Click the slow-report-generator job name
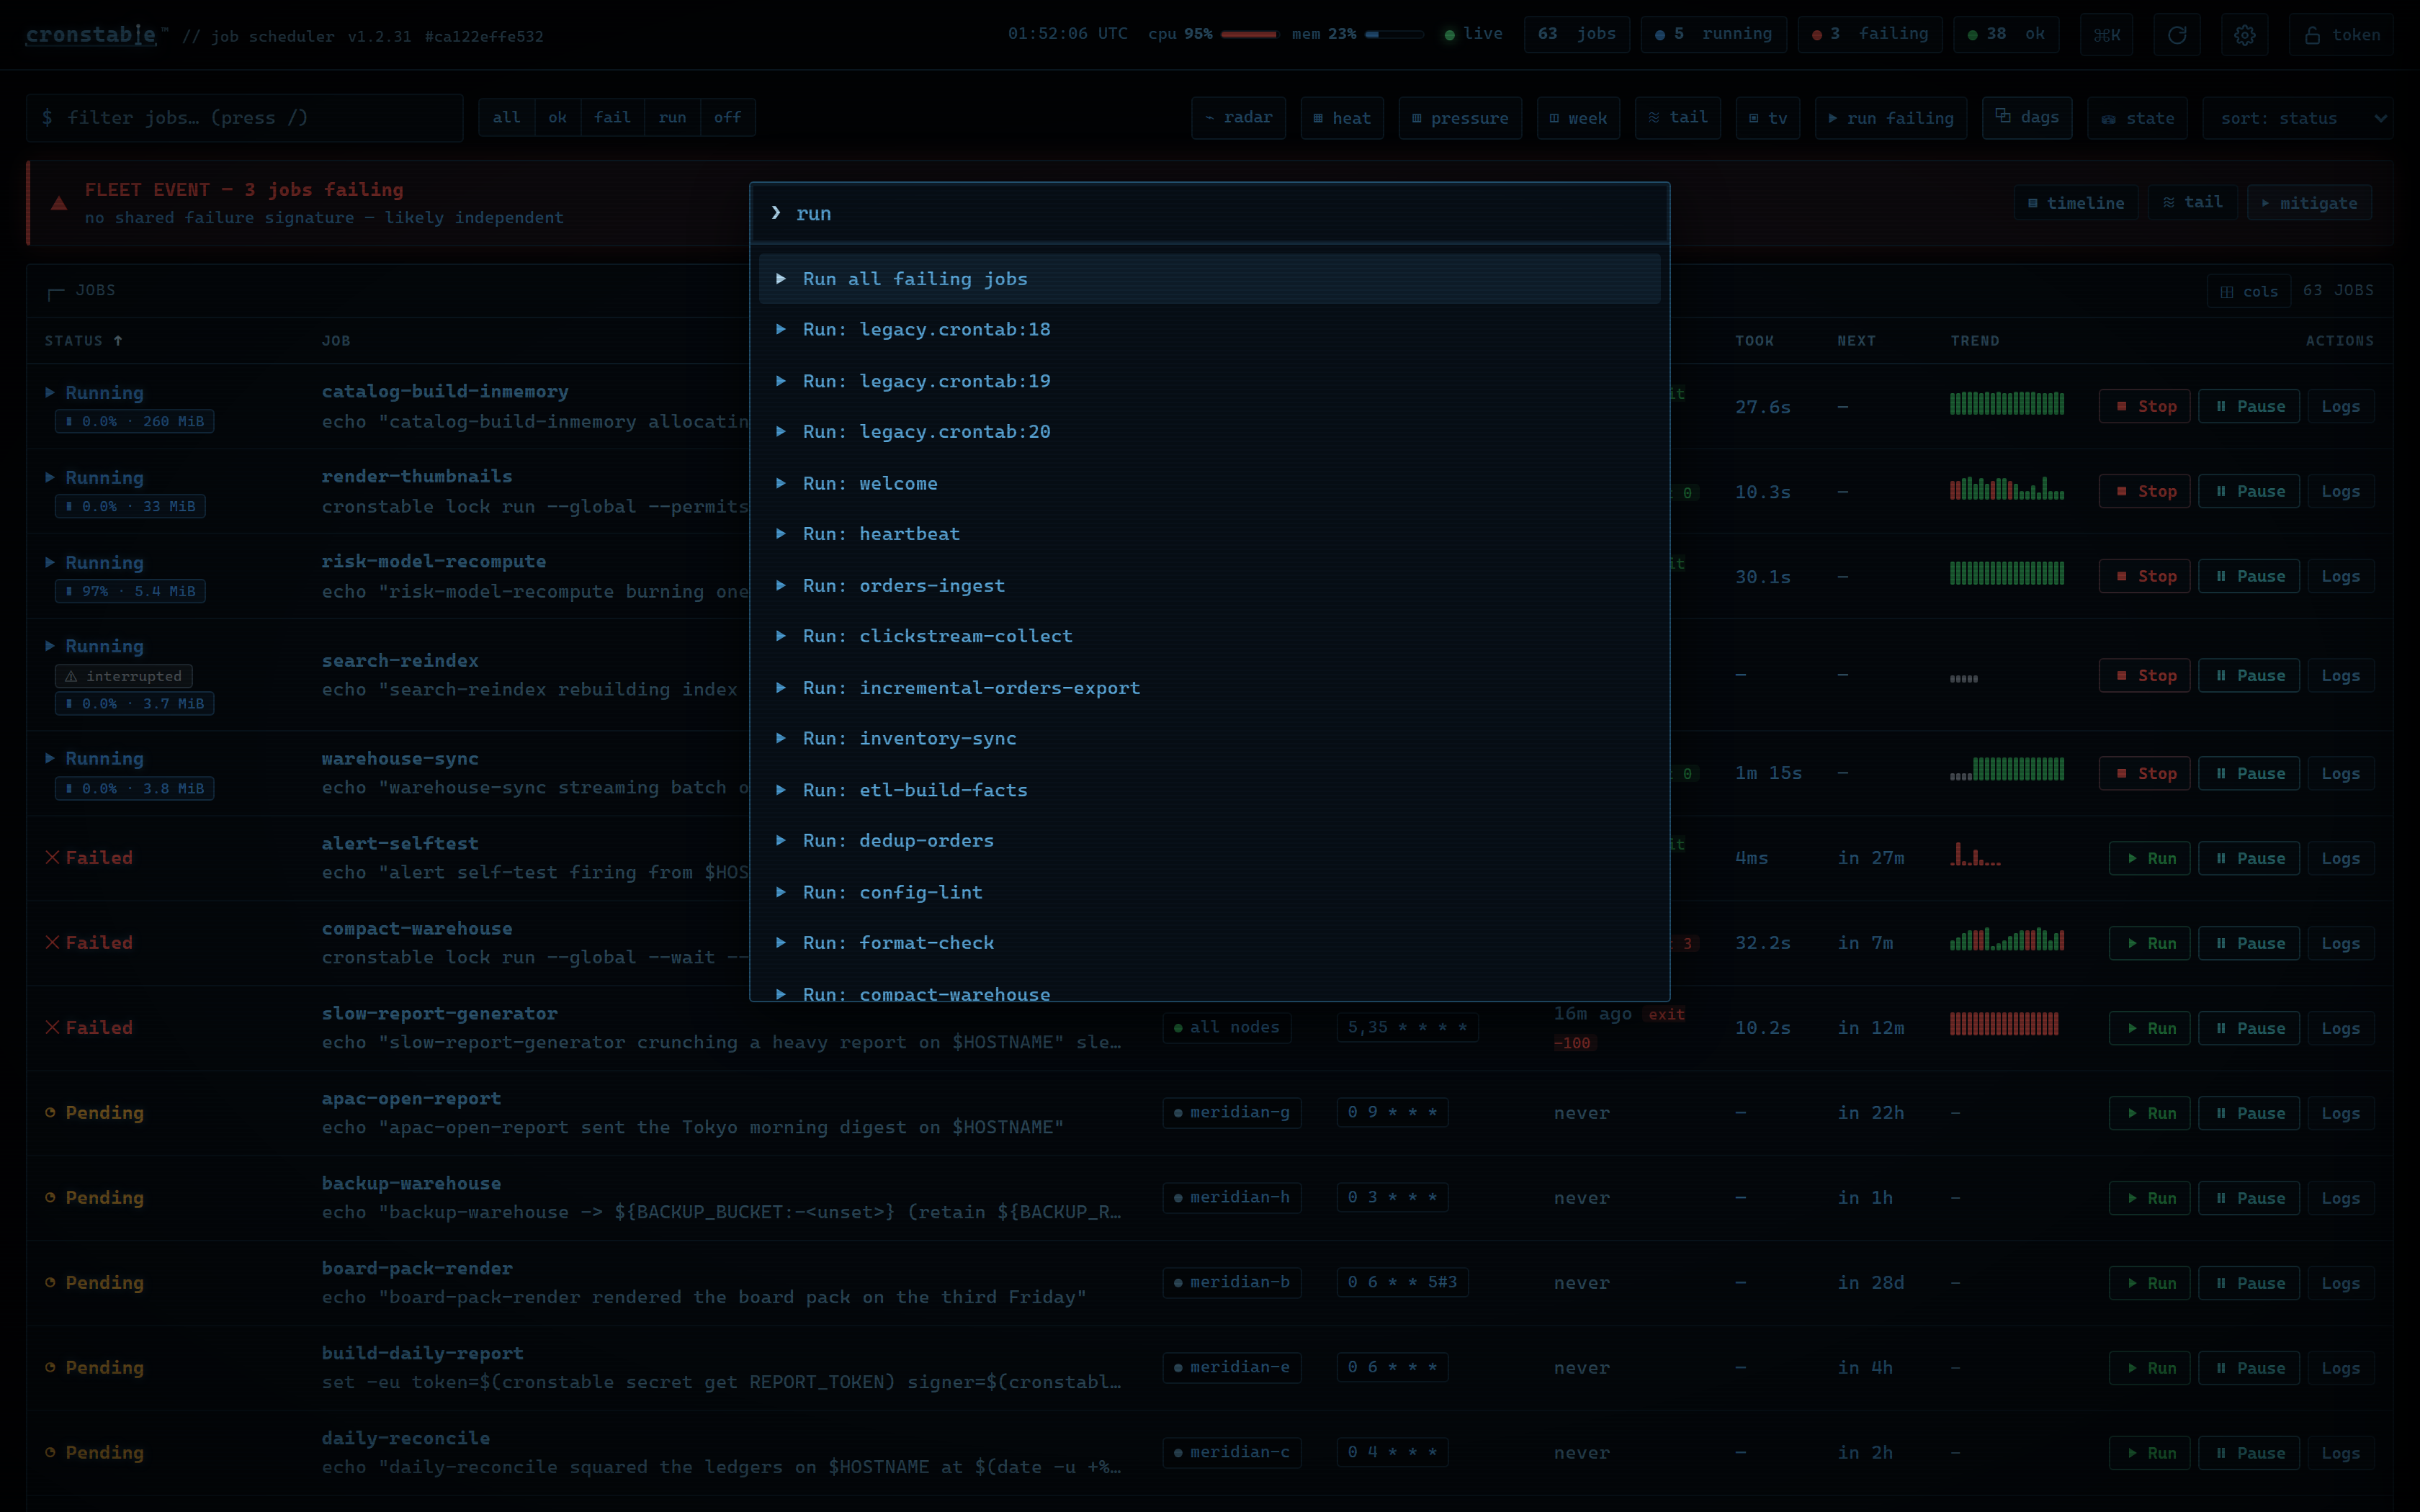Viewport: 2420px width, 1512px height. pos(439,1014)
